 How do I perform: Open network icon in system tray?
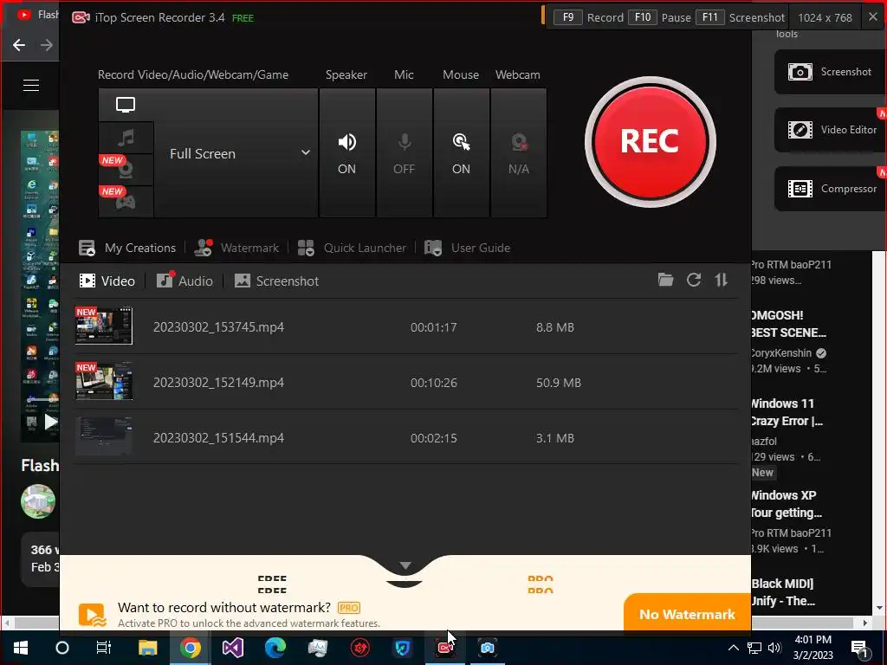coord(754,648)
